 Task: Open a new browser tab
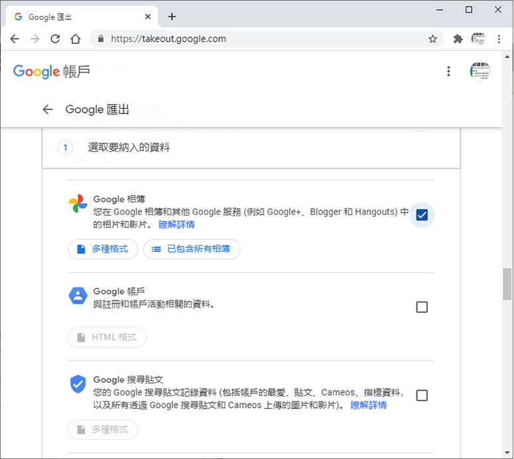click(x=172, y=17)
